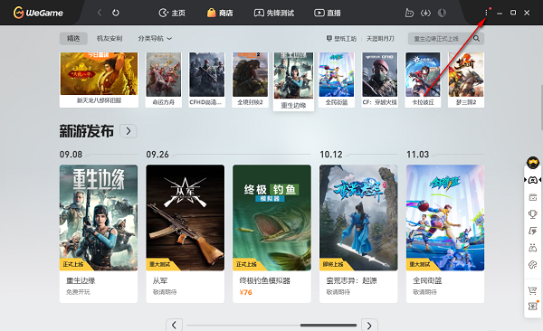Show previous new releases with left arrow
543x331 pixels.
tap(174, 325)
